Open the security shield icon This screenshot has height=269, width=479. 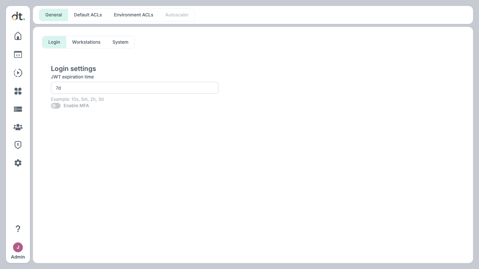coord(18,145)
